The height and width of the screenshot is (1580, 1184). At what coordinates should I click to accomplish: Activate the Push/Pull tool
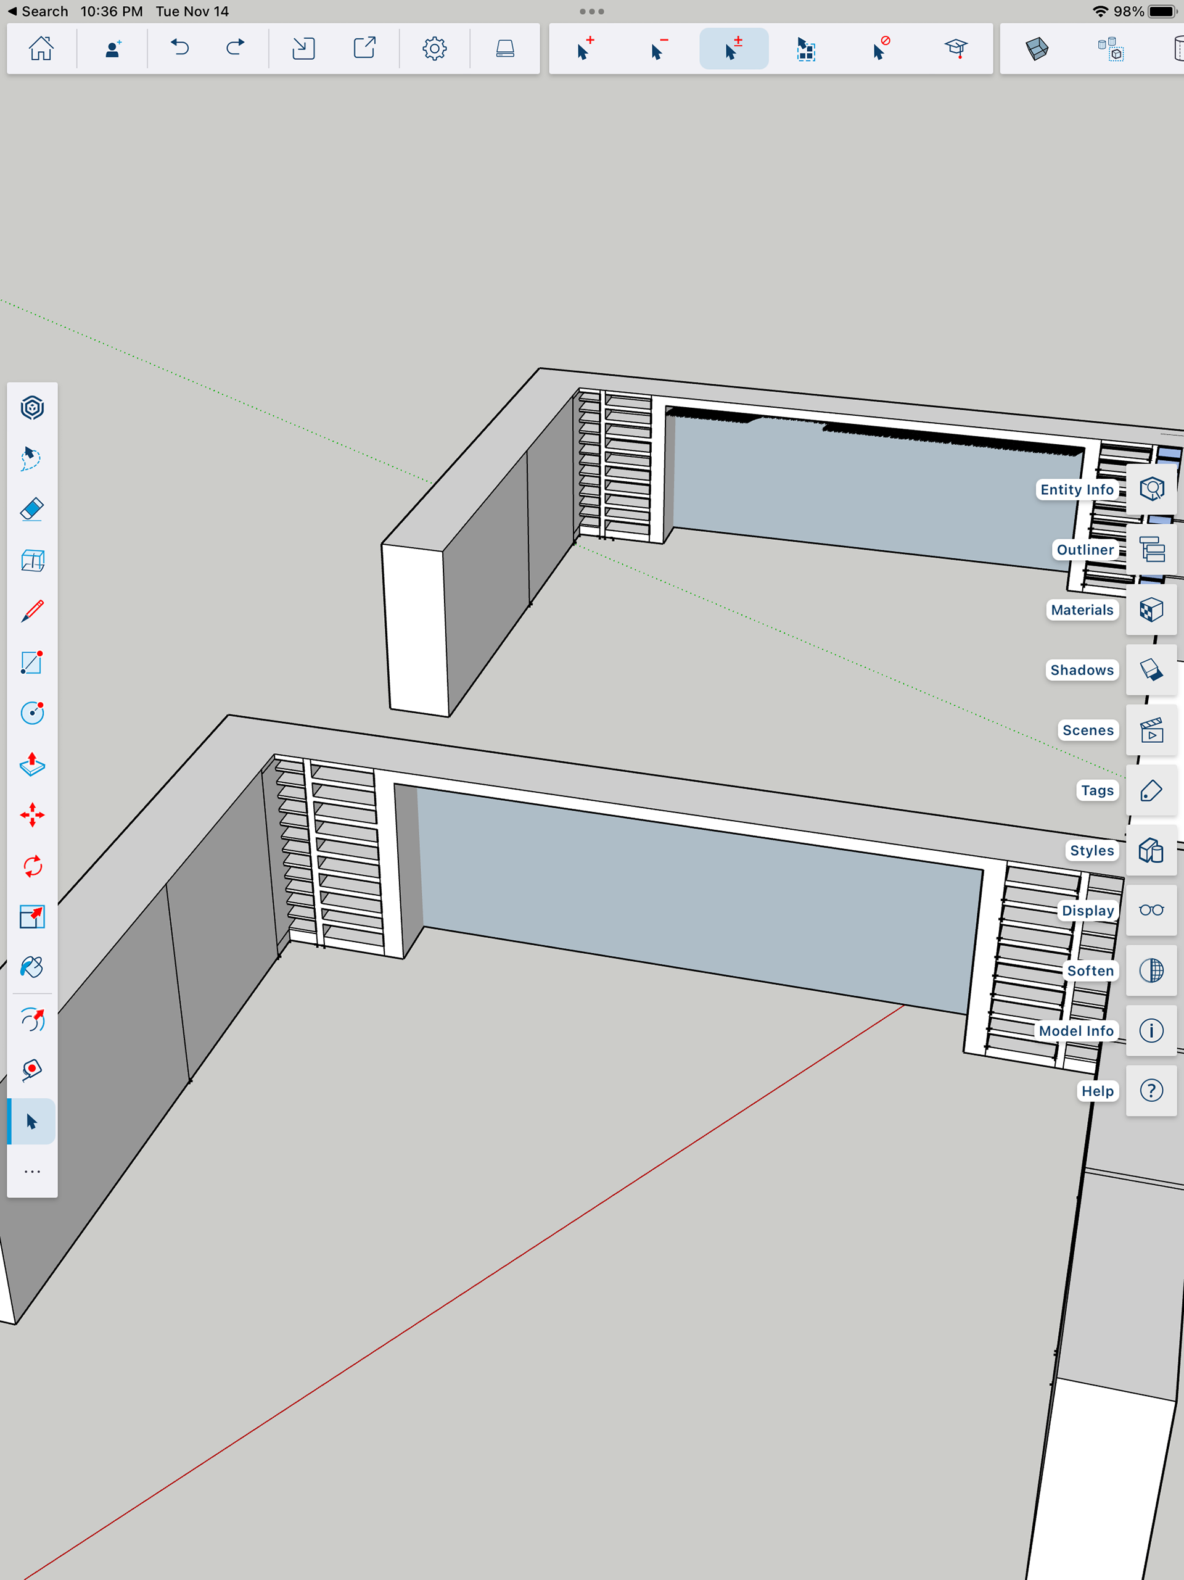[32, 764]
